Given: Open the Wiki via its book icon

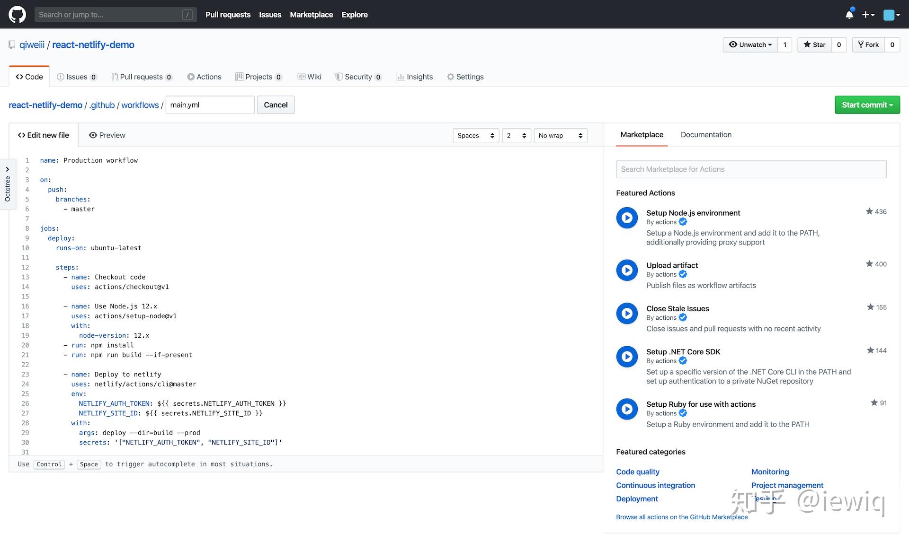Looking at the screenshot, I should (302, 76).
